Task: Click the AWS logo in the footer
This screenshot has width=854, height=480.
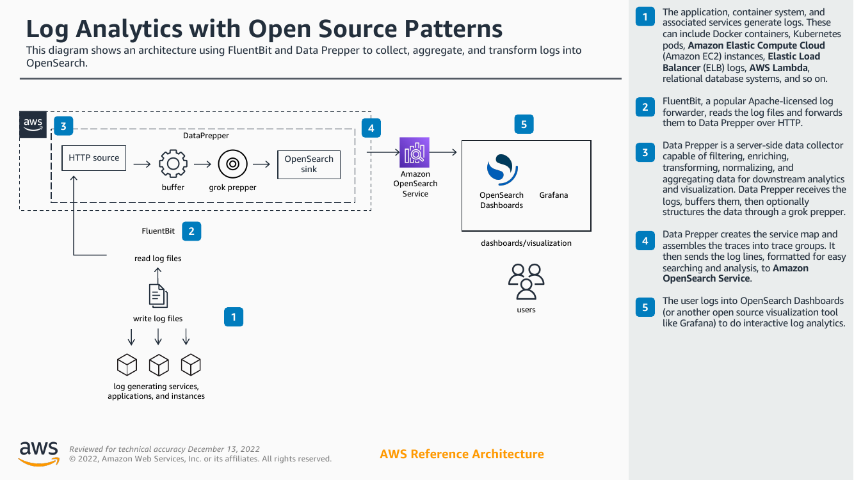Action: [39, 453]
